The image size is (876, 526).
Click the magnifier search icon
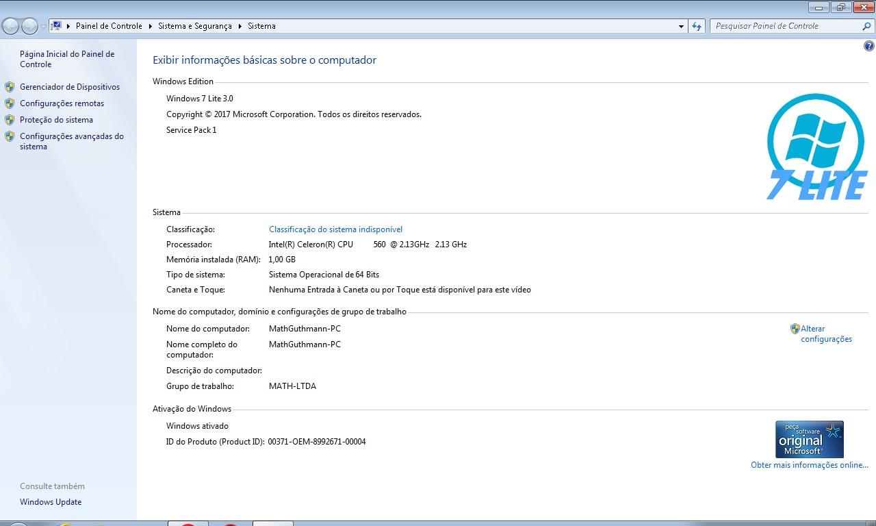click(x=867, y=26)
